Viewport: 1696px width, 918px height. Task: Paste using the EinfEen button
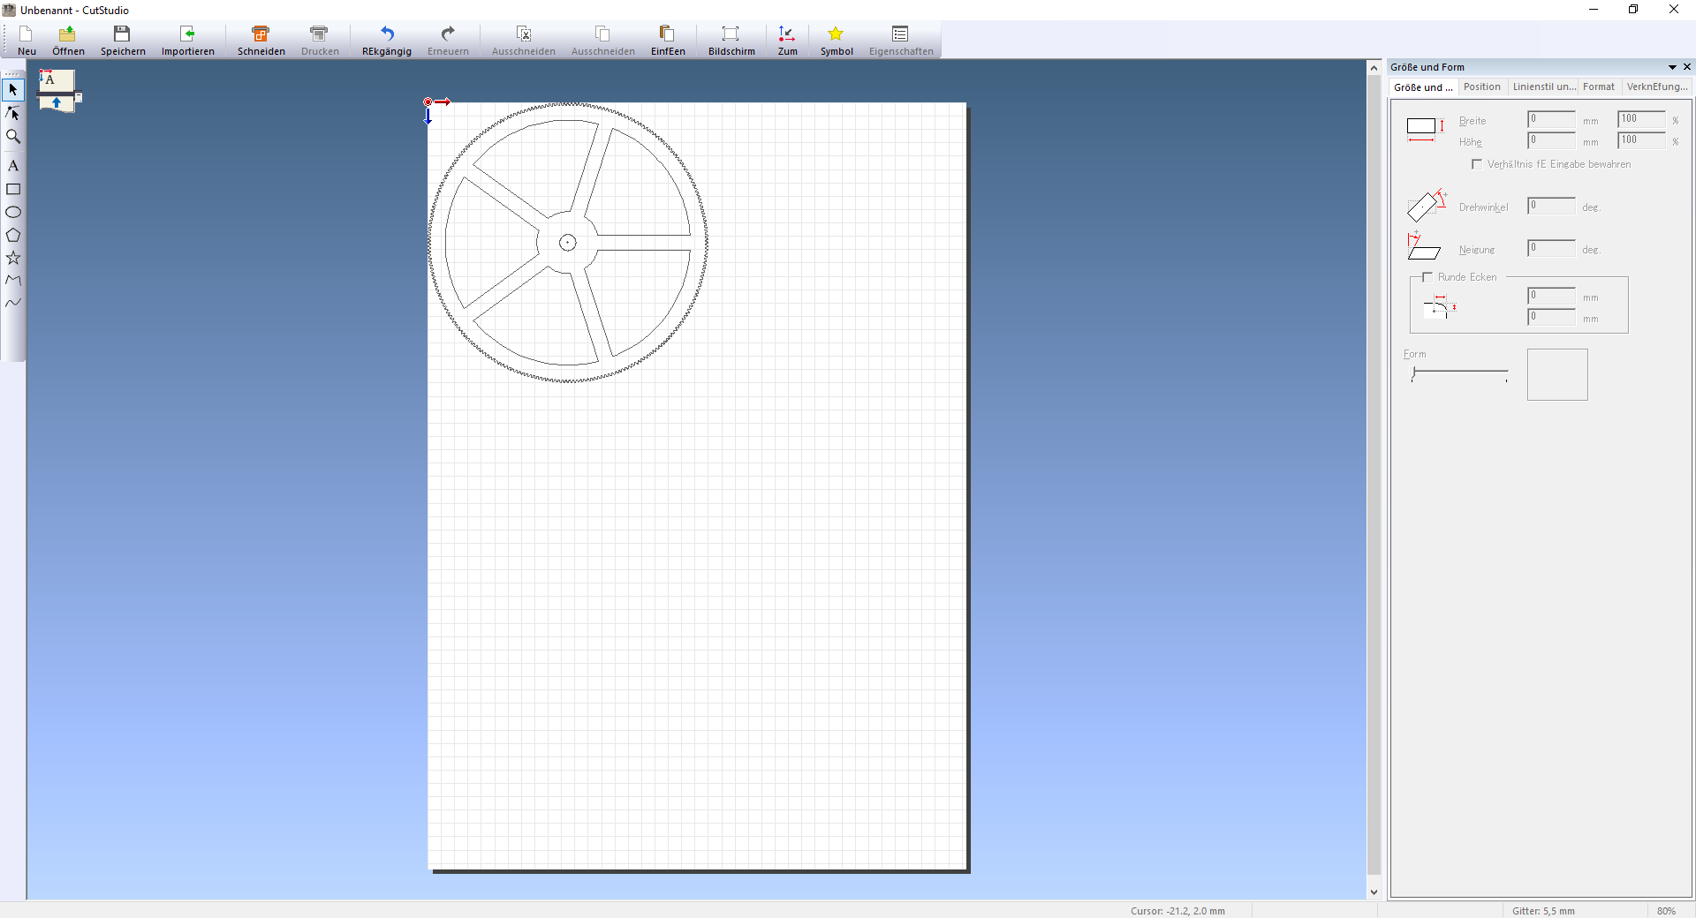668,41
